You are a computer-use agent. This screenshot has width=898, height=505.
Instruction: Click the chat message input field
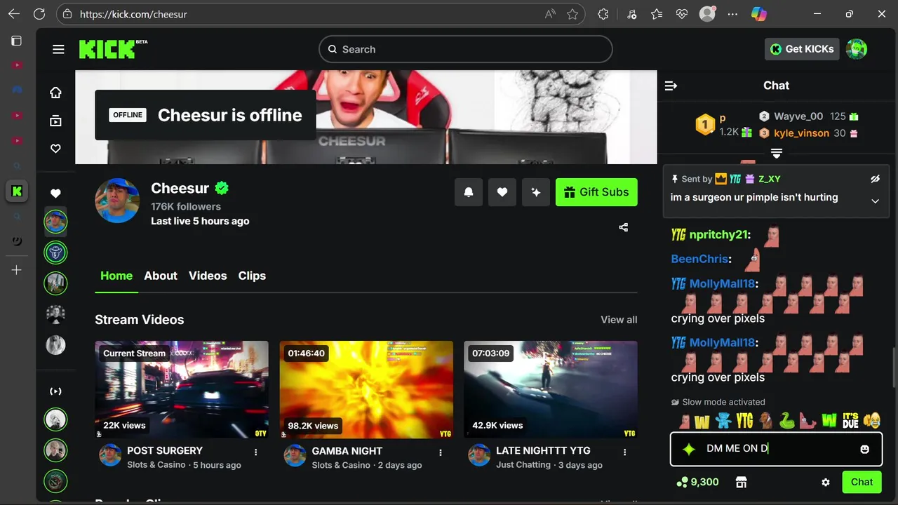776,449
